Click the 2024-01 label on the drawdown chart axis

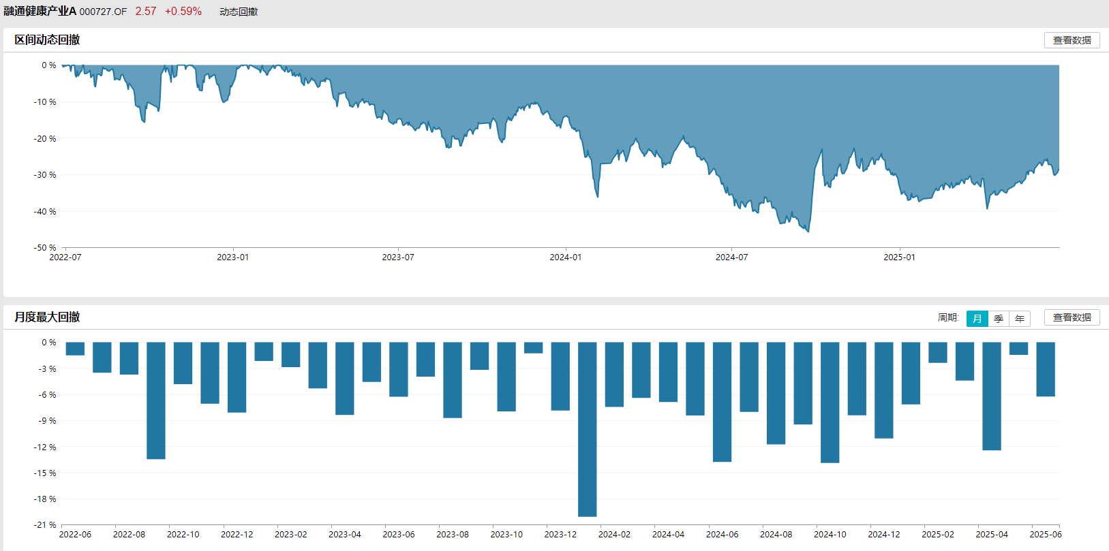(566, 257)
